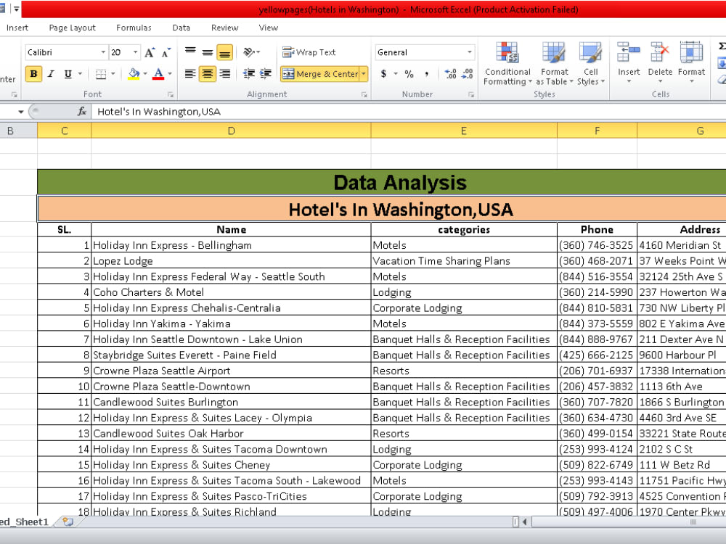Toggle Italic formatting
This screenshot has height=544, width=726.
click(51, 73)
